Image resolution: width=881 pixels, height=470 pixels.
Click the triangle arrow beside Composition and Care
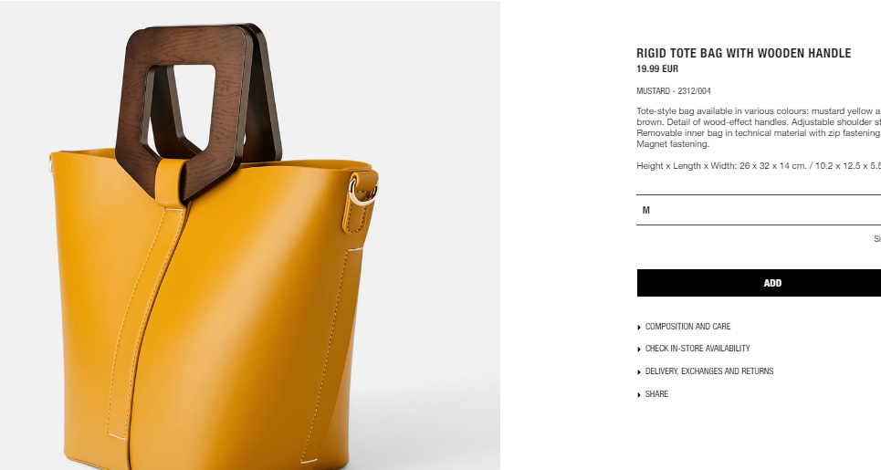point(639,327)
